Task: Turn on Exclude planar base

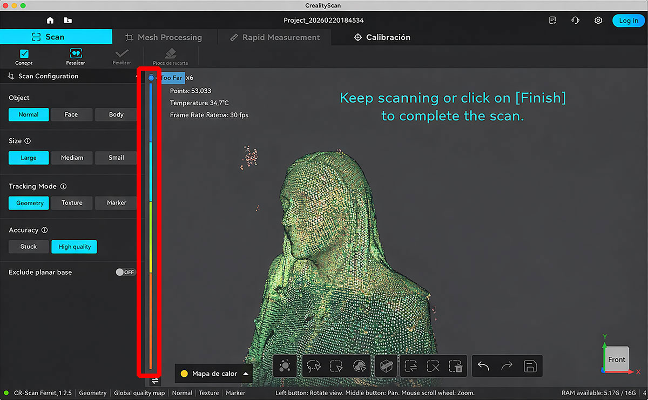Action: [125, 272]
